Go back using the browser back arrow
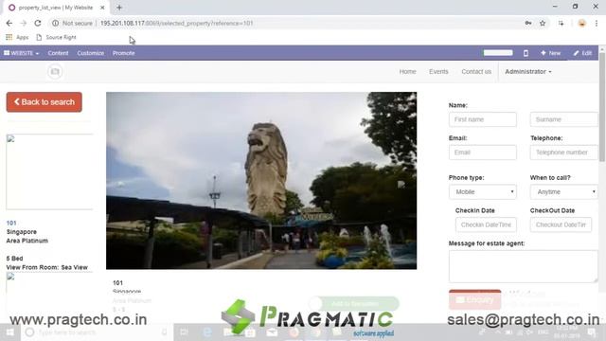606x341 pixels. tap(9, 23)
